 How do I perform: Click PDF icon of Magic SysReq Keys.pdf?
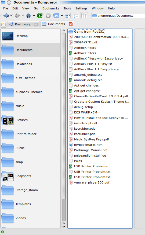click(x=70, y=140)
